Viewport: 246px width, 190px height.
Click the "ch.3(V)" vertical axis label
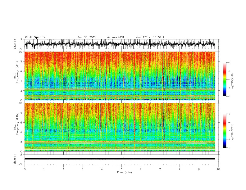15,159
